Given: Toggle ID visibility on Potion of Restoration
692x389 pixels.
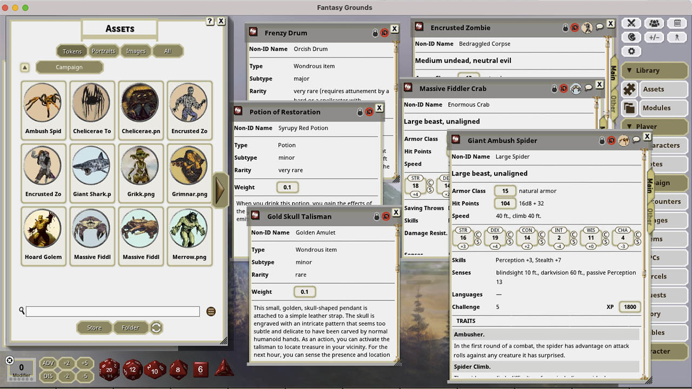Looking at the screenshot, I should [x=369, y=111].
